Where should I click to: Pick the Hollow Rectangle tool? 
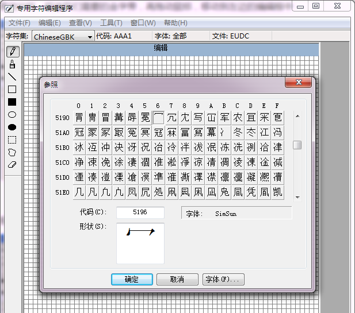point(12,90)
